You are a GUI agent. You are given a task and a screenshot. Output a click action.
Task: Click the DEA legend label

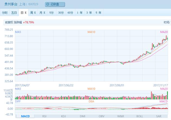click(x=91, y=101)
